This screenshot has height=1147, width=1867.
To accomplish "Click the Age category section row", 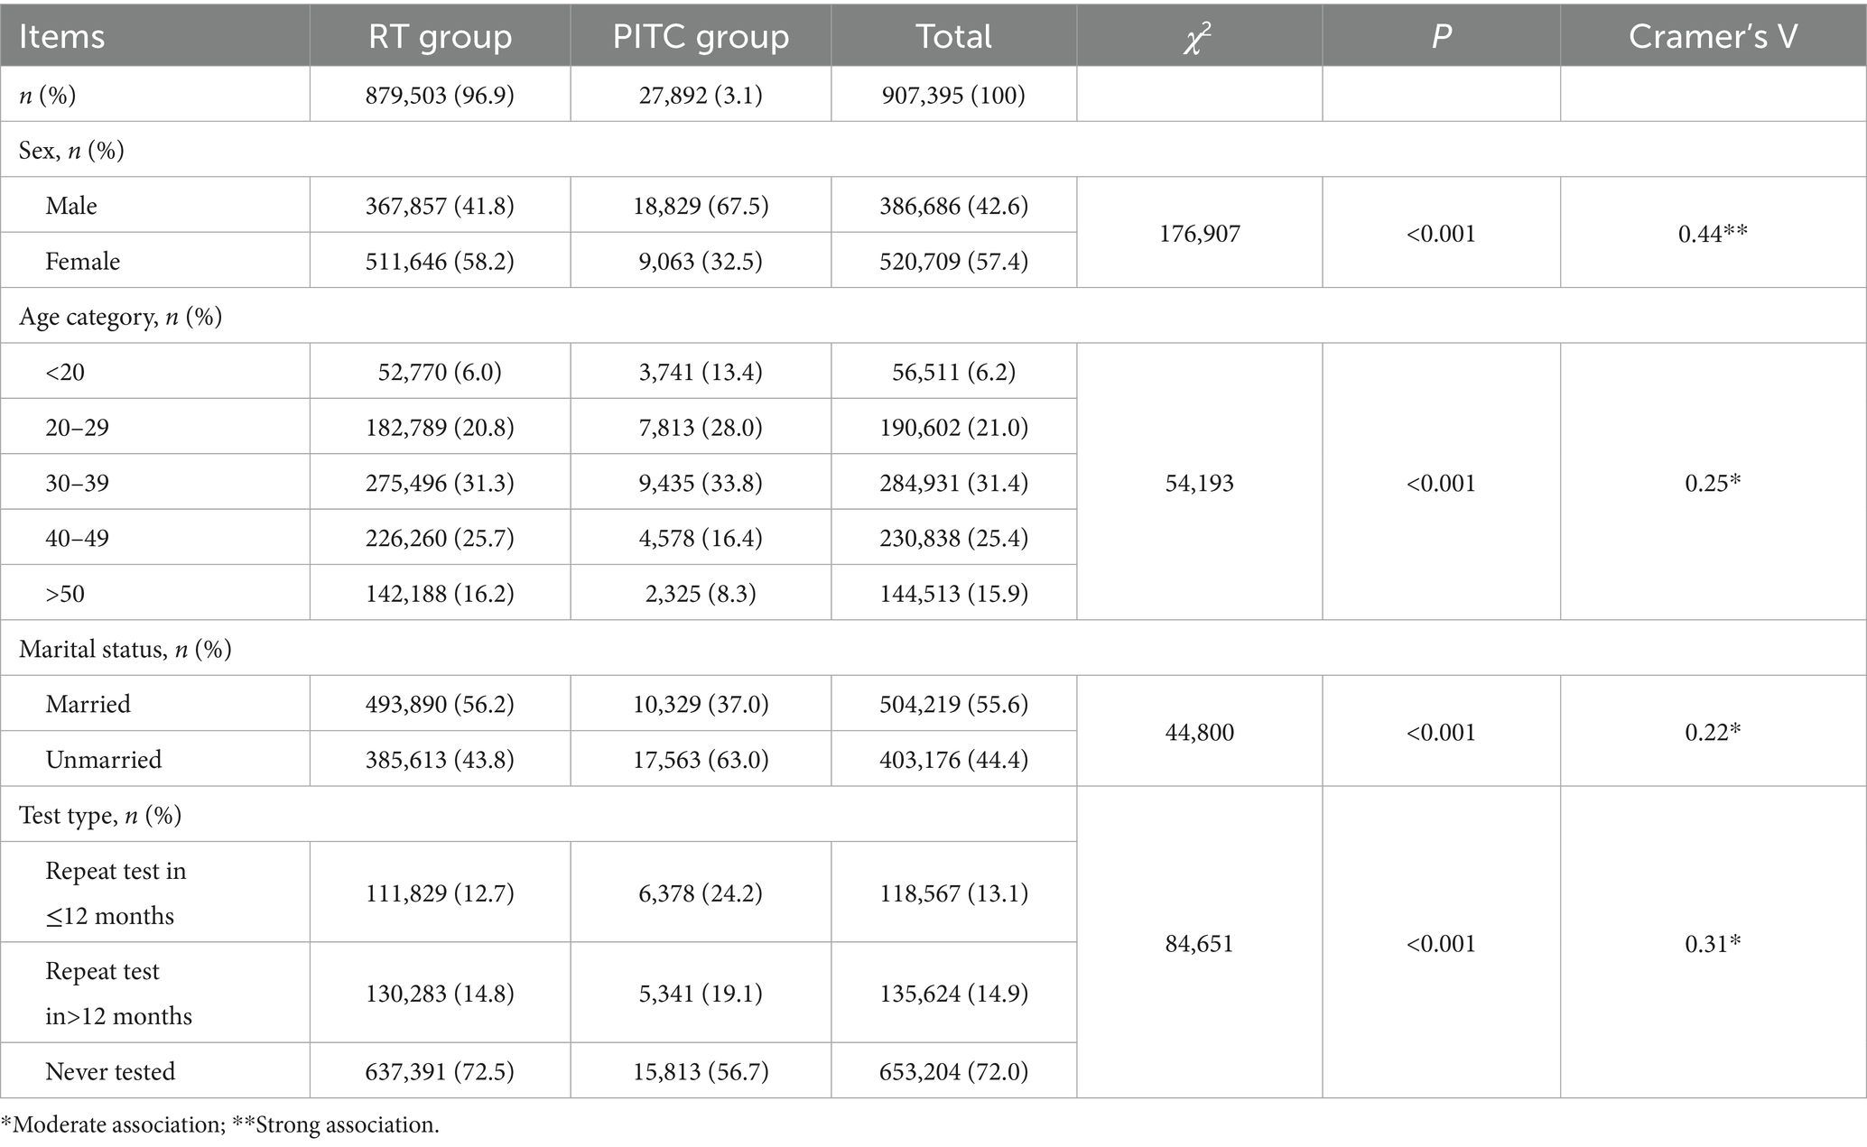I will [120, 317].
